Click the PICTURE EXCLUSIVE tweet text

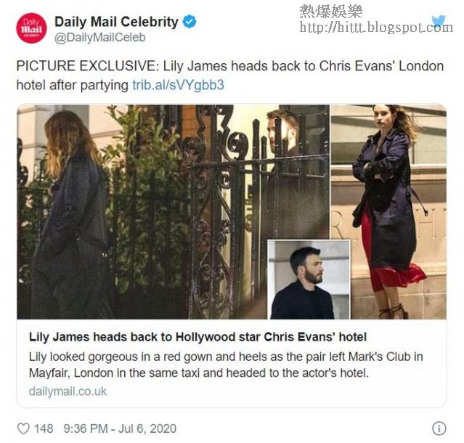point(230,76)
